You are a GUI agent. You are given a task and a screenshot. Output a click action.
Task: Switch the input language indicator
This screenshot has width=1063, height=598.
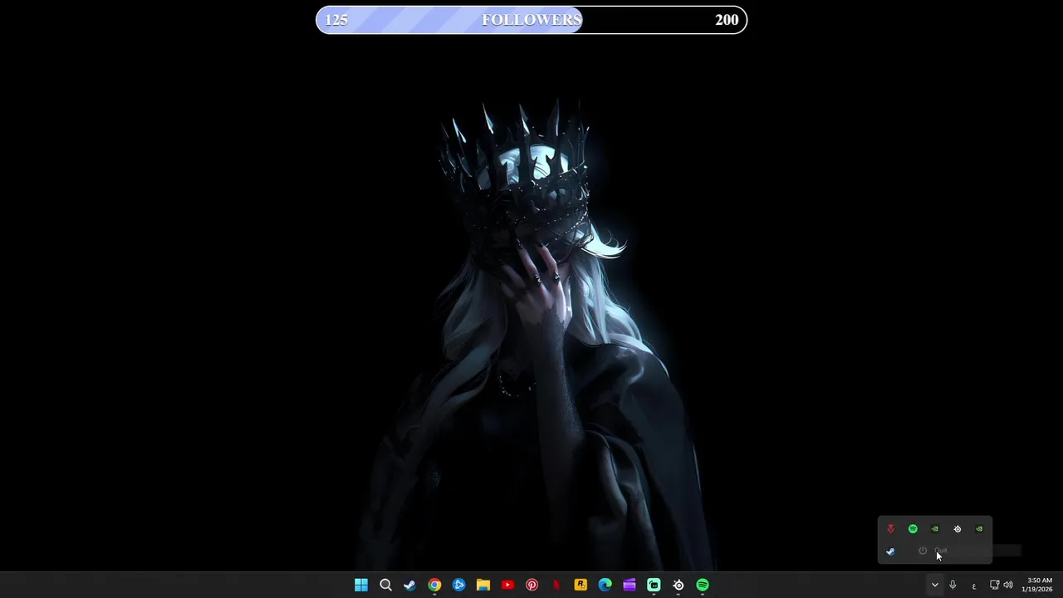(973, 586)
